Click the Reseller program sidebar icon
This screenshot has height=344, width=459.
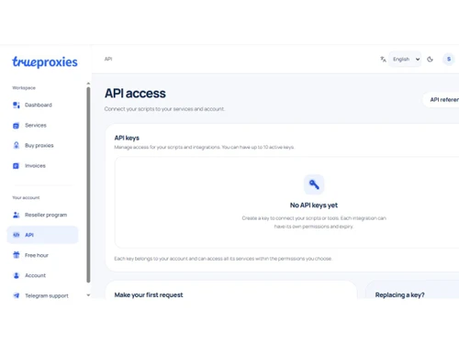(17, 215)
